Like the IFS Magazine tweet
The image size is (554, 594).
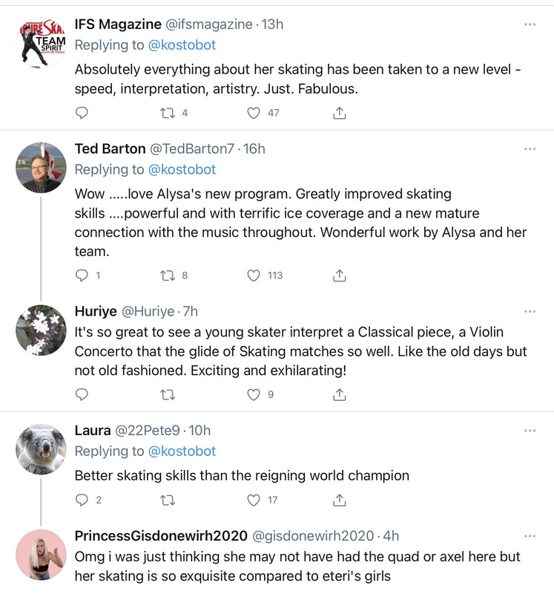(x=254, y=113)
